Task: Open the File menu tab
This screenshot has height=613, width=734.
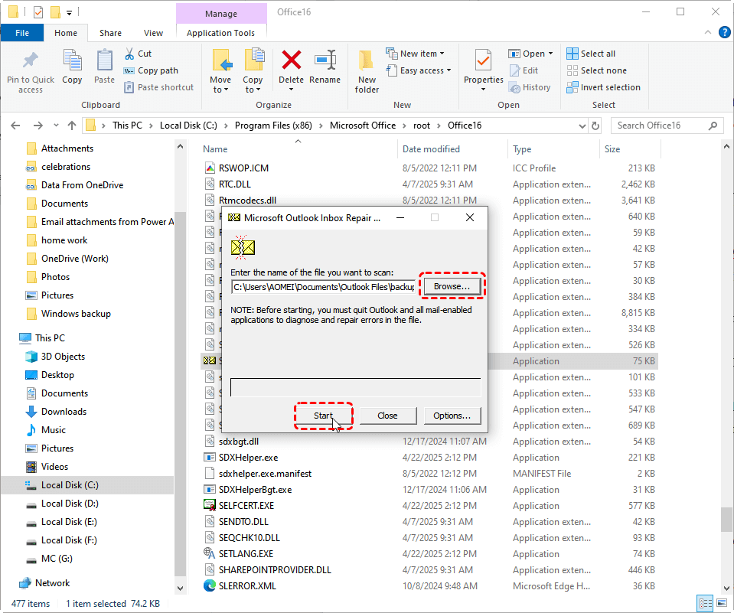Action: [22, 33]
